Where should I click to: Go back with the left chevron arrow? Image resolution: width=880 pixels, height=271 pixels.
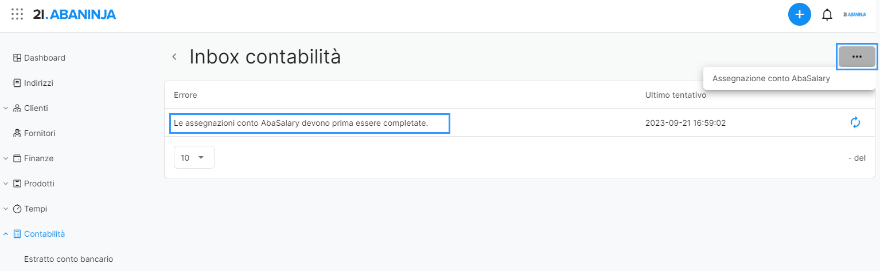tap(174, 57)
